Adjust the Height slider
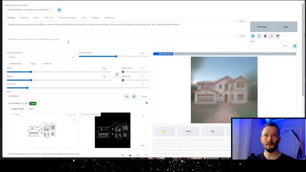 coord(59,80)
